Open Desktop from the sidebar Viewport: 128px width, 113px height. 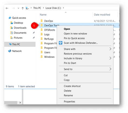tap(18, 23)
